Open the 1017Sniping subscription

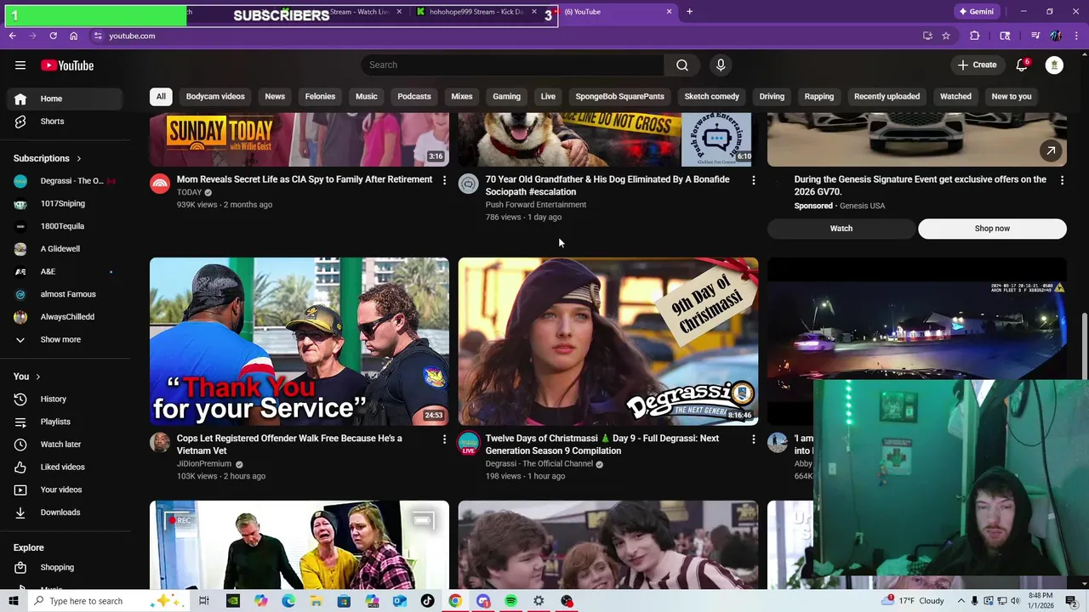[66, 203]
